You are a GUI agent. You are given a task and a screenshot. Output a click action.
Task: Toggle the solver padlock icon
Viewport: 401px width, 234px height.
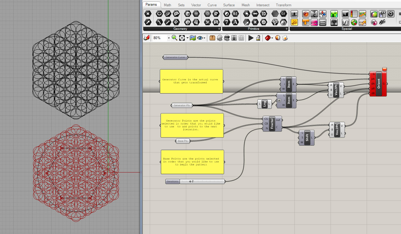click(x=258, y=38)
